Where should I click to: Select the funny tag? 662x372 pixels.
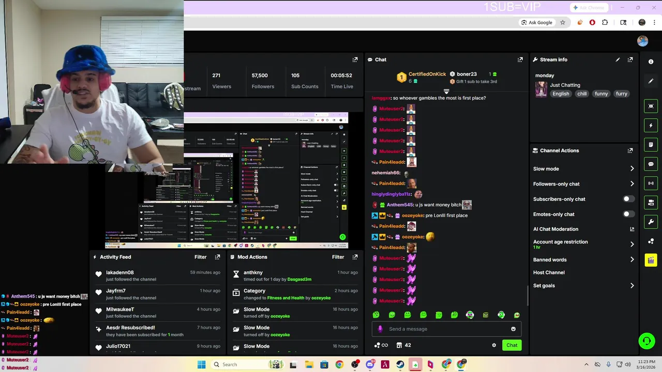[x=601, y=94]
